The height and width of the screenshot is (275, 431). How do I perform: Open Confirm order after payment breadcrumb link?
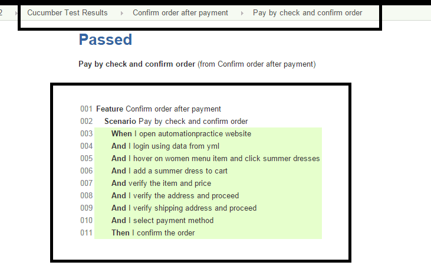coord(180,12)
